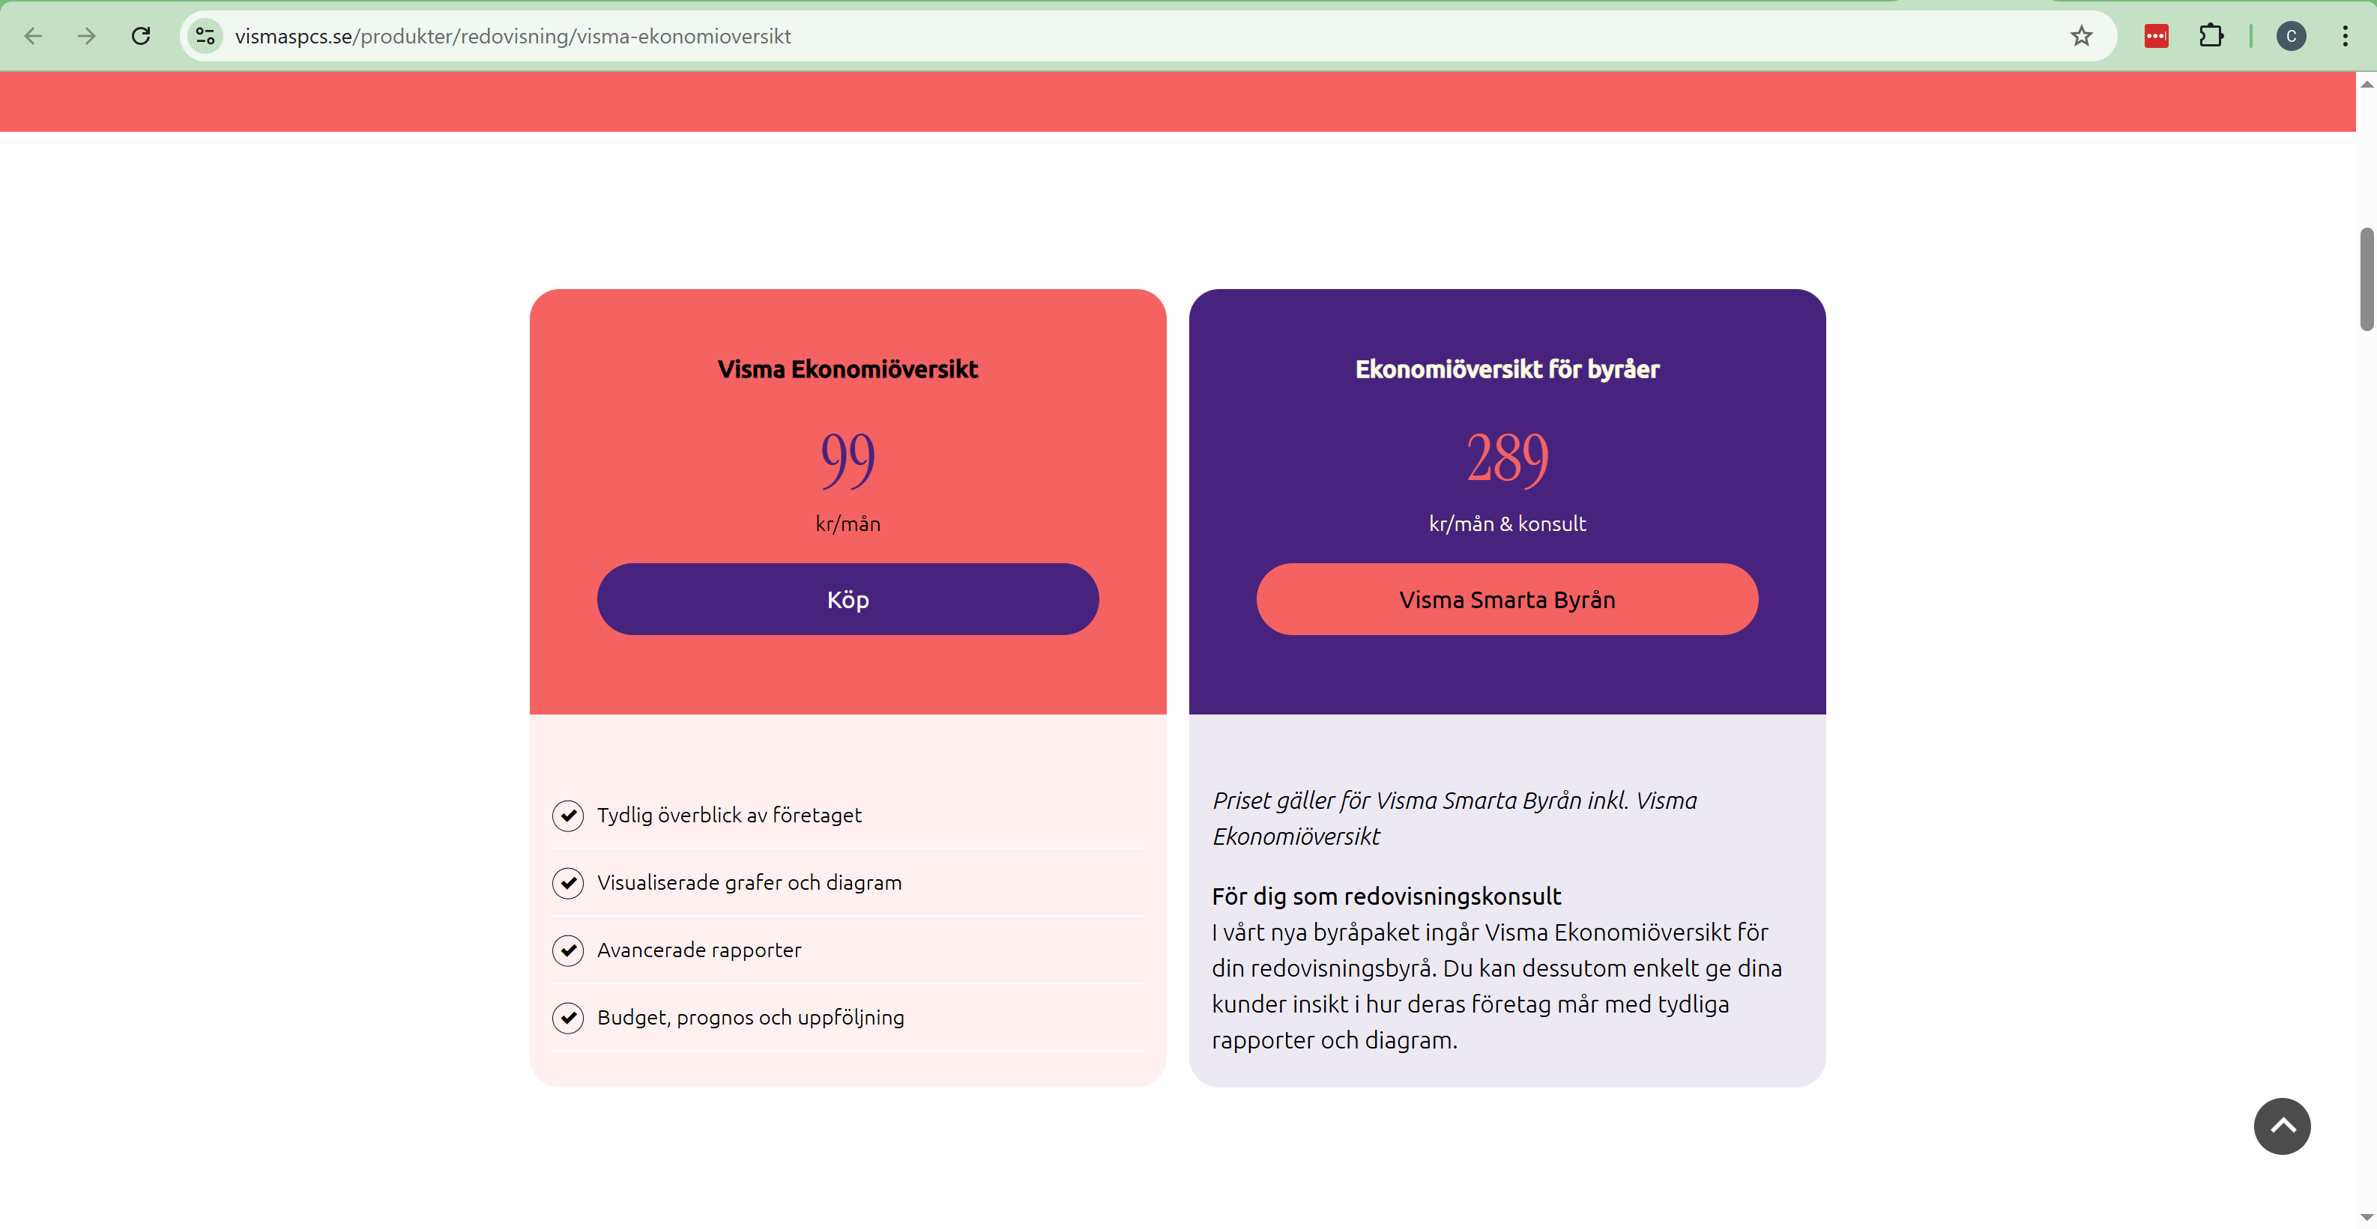Open the red extension icon in toolbar
The height and width of the screenshot is (1229, 2377).
point(2155,36)
